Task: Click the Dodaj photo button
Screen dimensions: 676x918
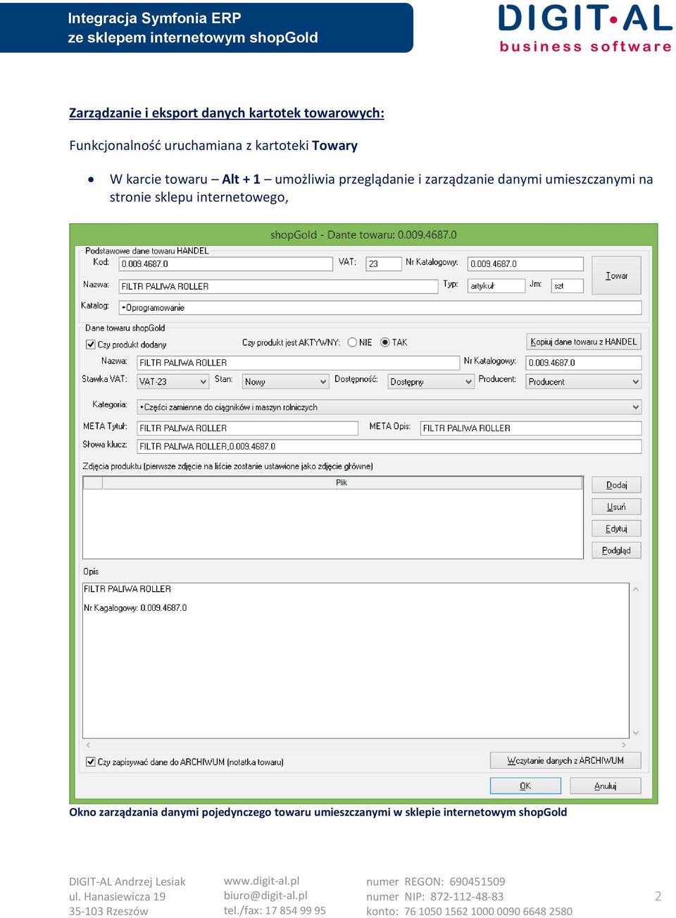Action: coord(616,485)
